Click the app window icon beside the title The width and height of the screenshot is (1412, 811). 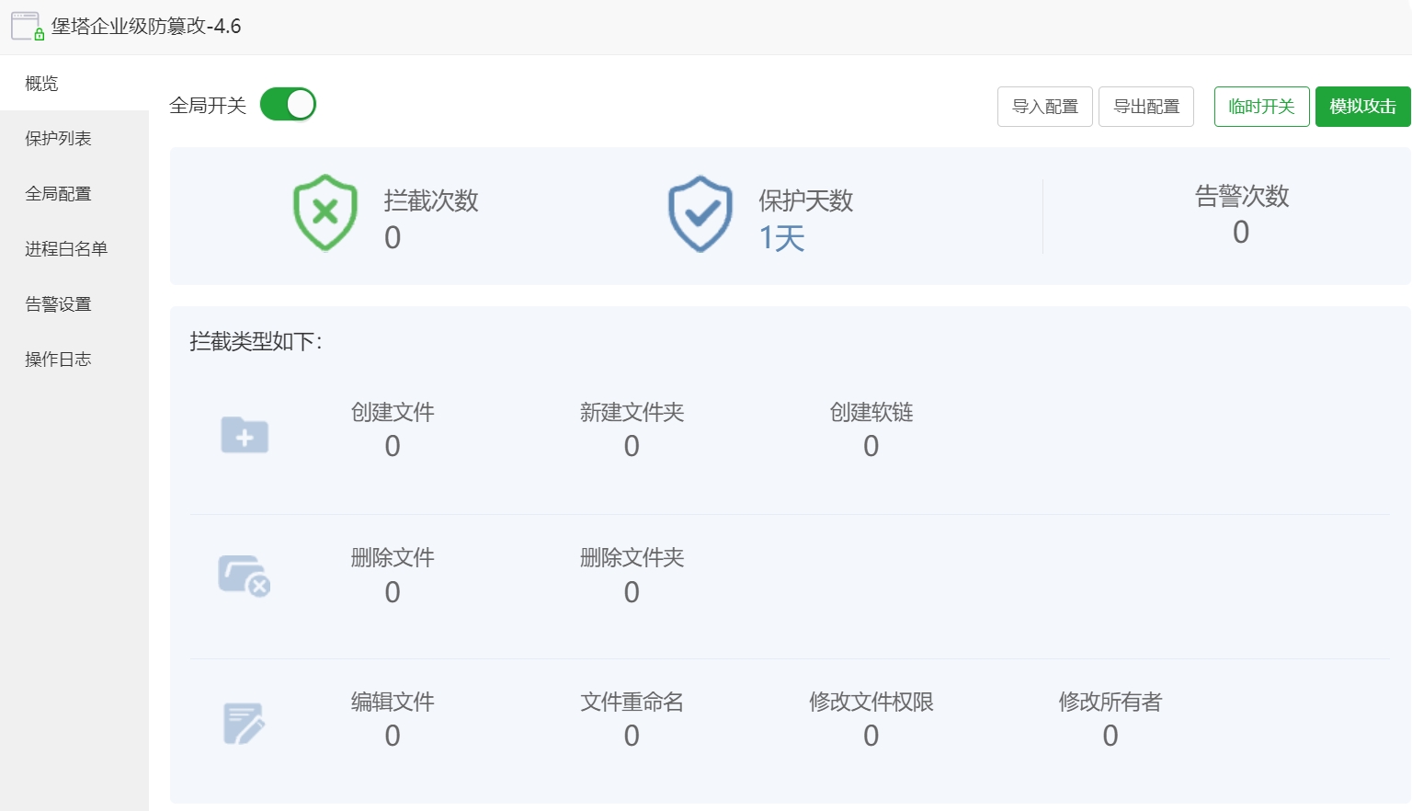coord(25,26)
